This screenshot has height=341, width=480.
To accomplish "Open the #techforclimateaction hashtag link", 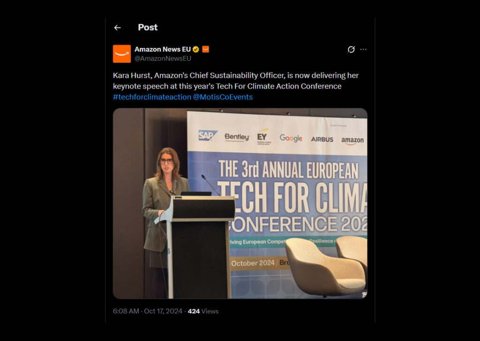I will [x=152, y=97].
